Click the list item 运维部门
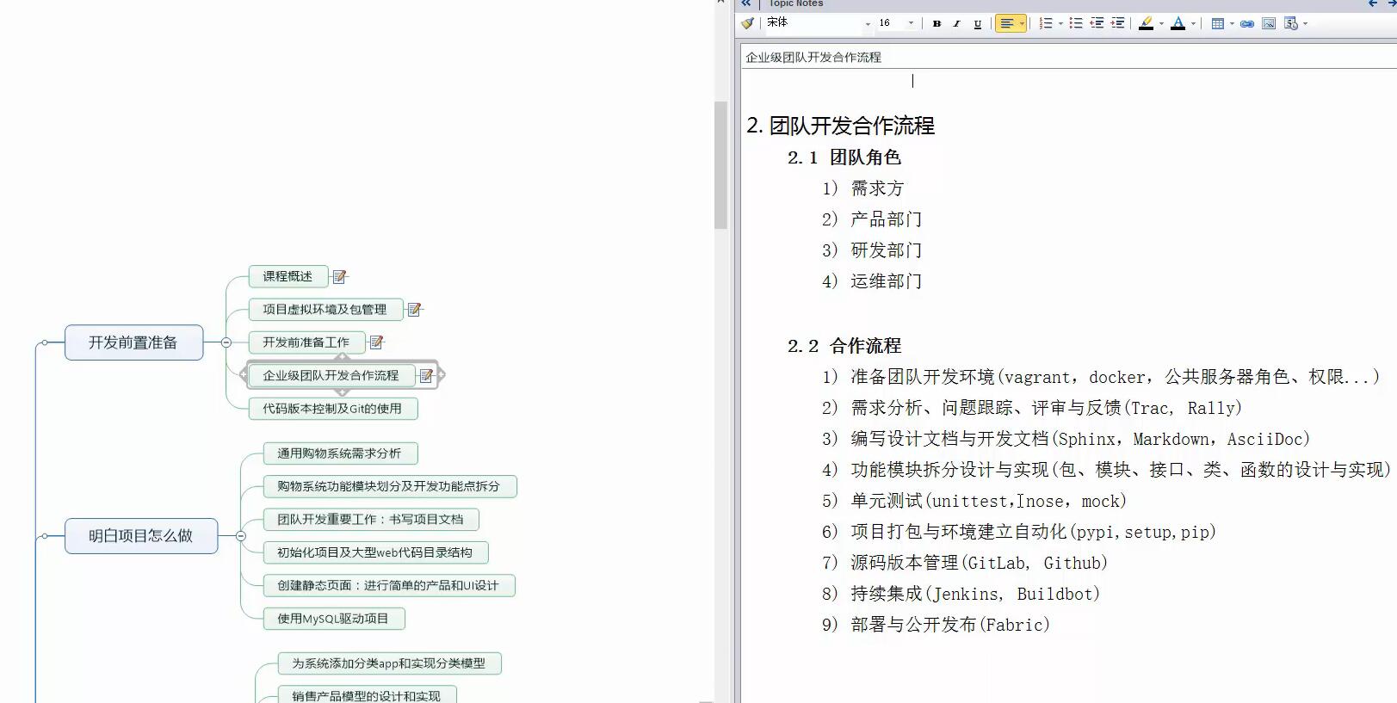1397x703 pixels. coord(887,281)
